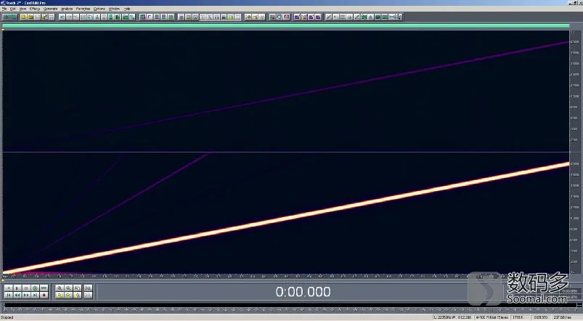The image size is (583, 321).
Task: Click Zoom In vertically yellow magnifier icon
Action: (x=68, y=295)
